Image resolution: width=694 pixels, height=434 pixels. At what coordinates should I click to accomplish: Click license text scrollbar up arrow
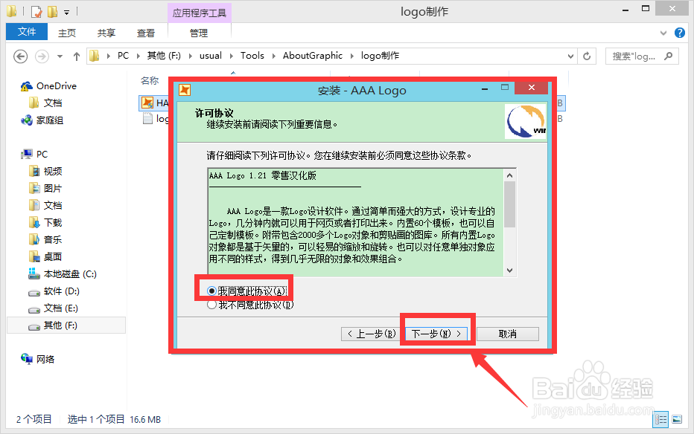510,175
